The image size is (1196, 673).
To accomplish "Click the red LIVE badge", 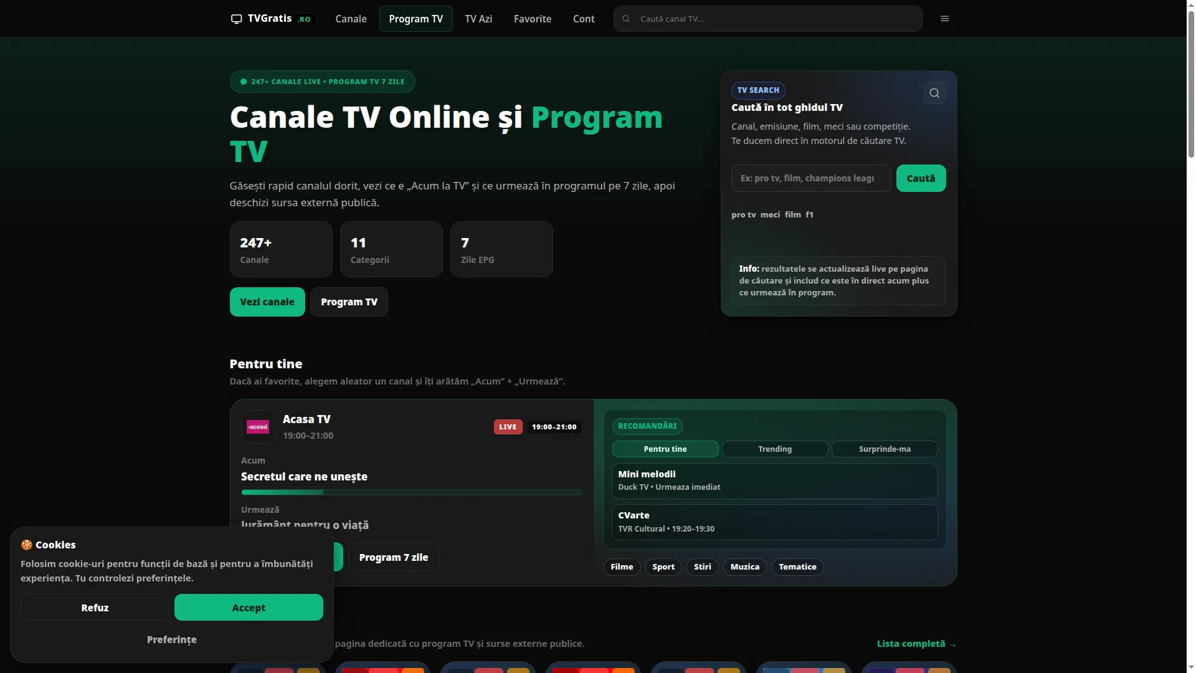I will tap(508, 427).
